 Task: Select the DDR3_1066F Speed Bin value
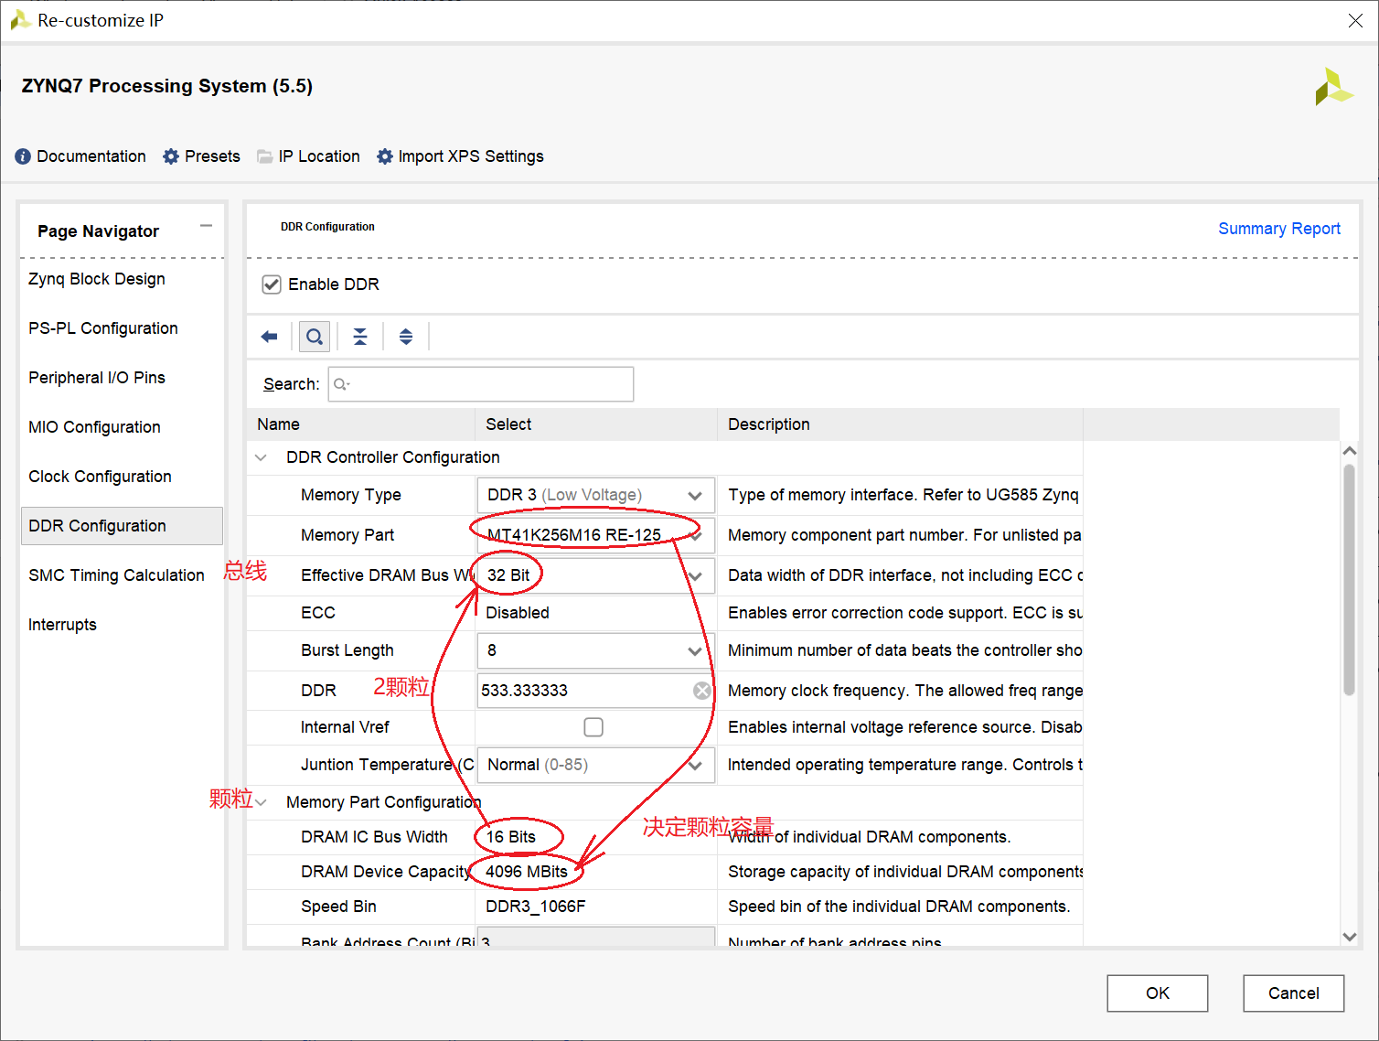click(x=536, y=907)
